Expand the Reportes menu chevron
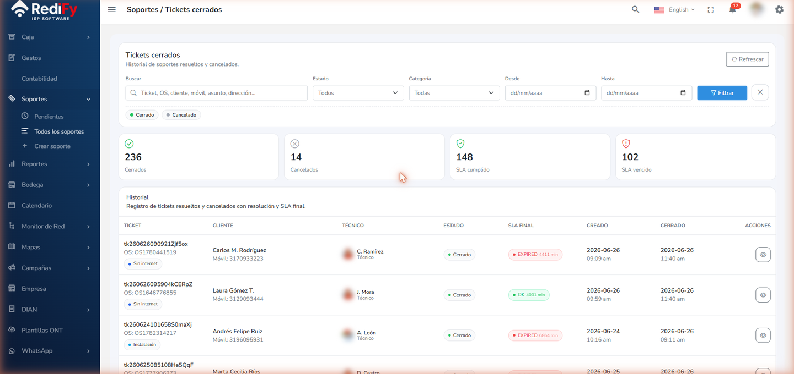This screenshot has width=794, height=374. pyautogui.click(x=88, y=164)
